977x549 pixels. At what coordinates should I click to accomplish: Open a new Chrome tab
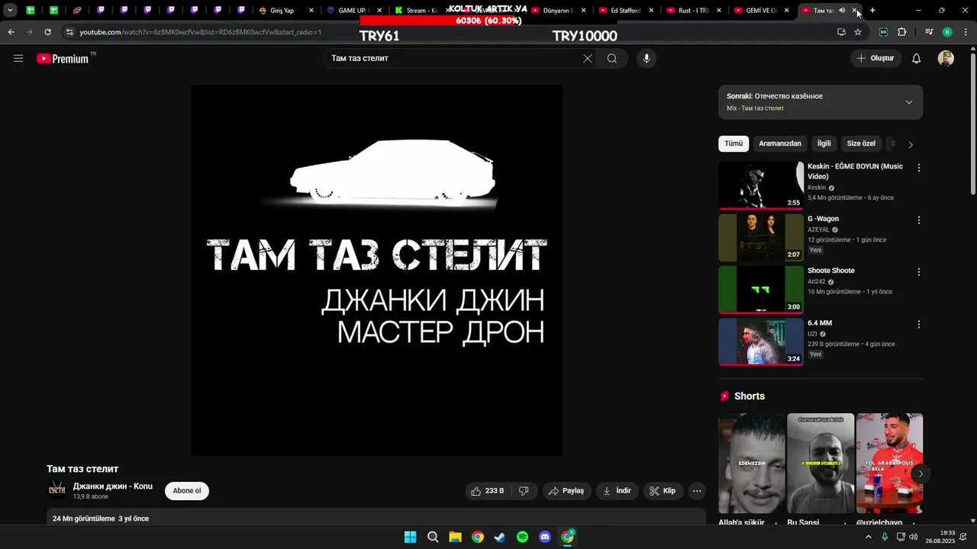tap(872, 11)
